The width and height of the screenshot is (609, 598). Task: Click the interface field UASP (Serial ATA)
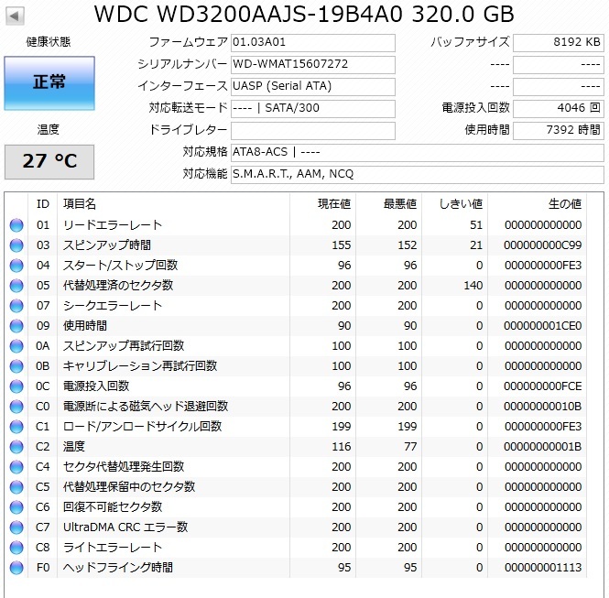[x=313, y=86]
